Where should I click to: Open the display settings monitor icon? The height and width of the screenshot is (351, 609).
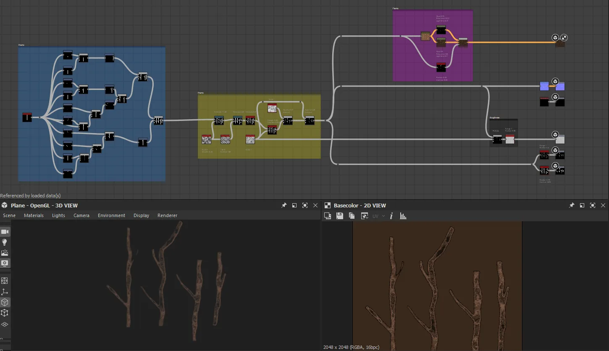point(5,263)
